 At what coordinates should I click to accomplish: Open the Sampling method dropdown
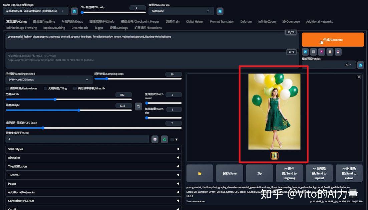[x=49, y=80]
